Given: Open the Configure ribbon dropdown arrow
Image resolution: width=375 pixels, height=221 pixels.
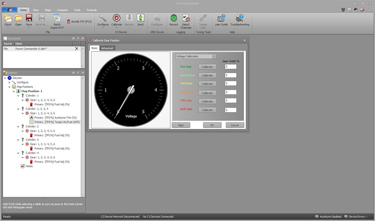Looking at the screenshot, I should [x=103, y=28].
